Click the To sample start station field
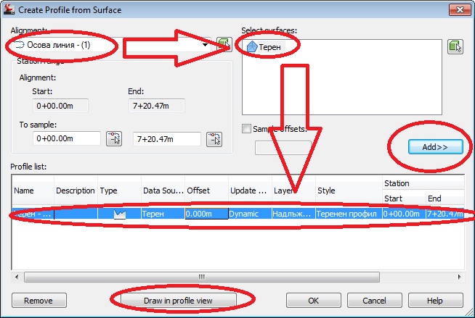The image size is (475, 318). coord(67,138)
